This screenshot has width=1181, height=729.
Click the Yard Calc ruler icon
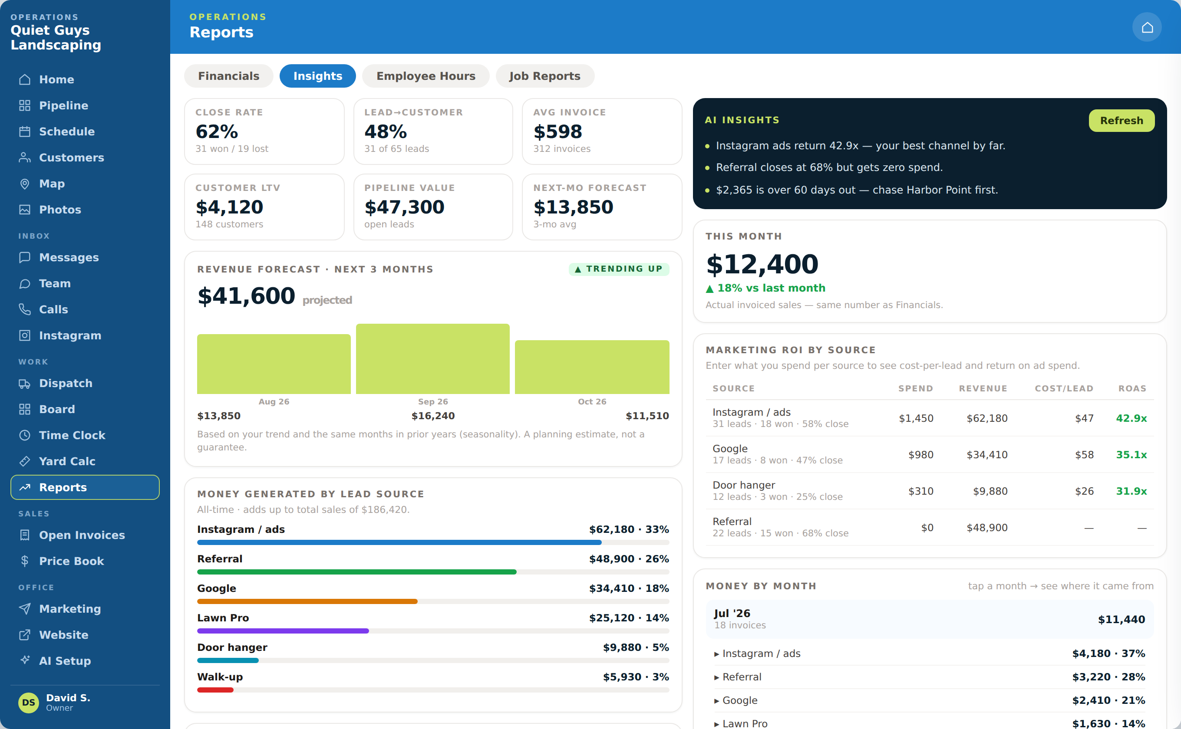click(x=25, y=461)
